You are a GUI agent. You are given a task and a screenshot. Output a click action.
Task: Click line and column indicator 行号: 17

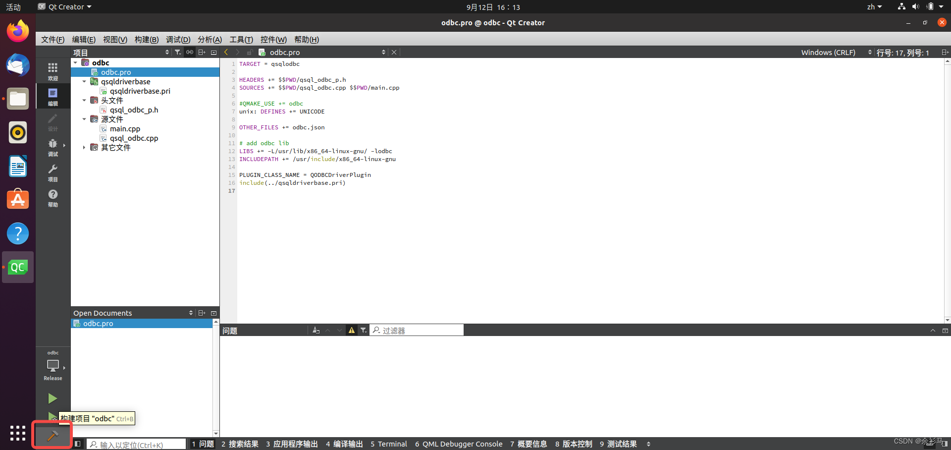click(903, 52)
